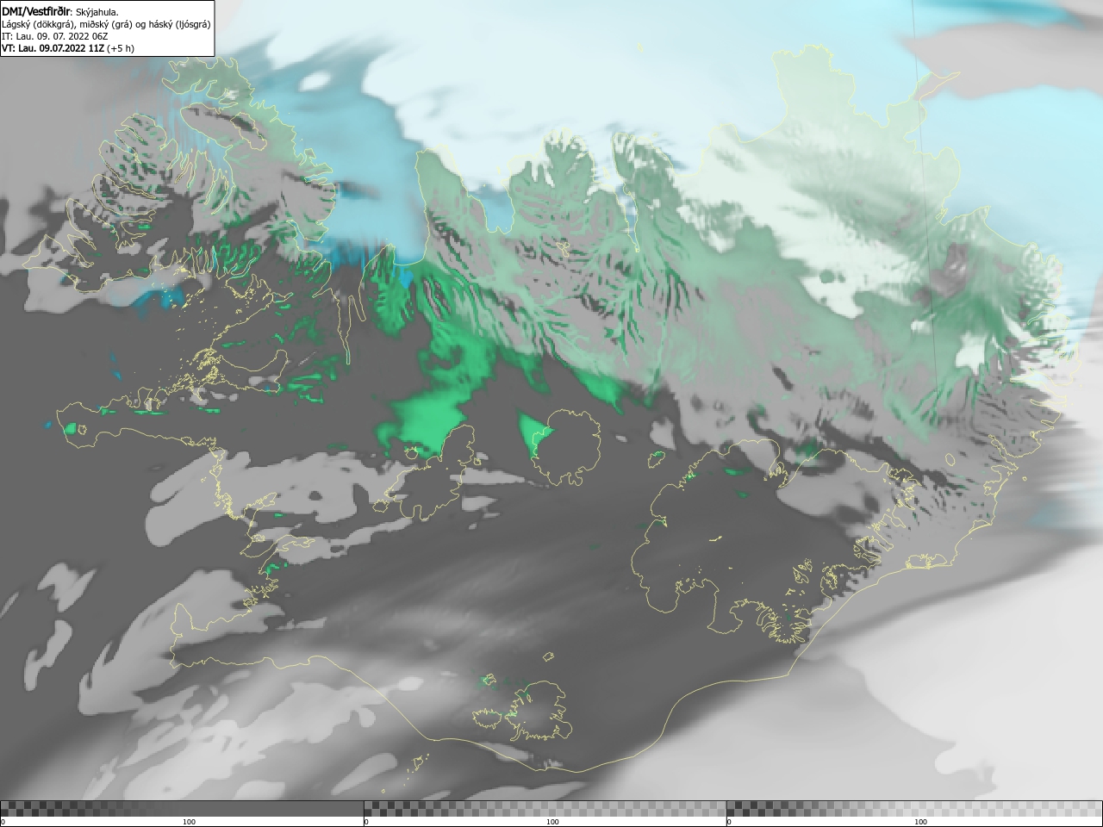Click the 'VT: Lau. 09.07.2022 11Z (+5 h)' line

pos(67,48)
